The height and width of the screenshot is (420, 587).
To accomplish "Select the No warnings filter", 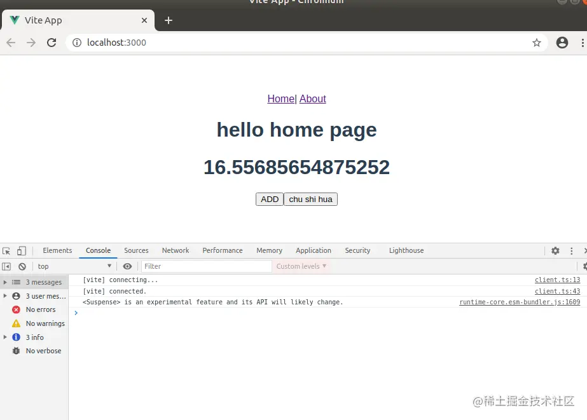I will 34,323.
